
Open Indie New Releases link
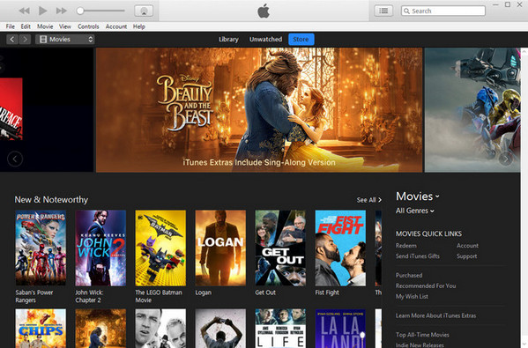420,345
